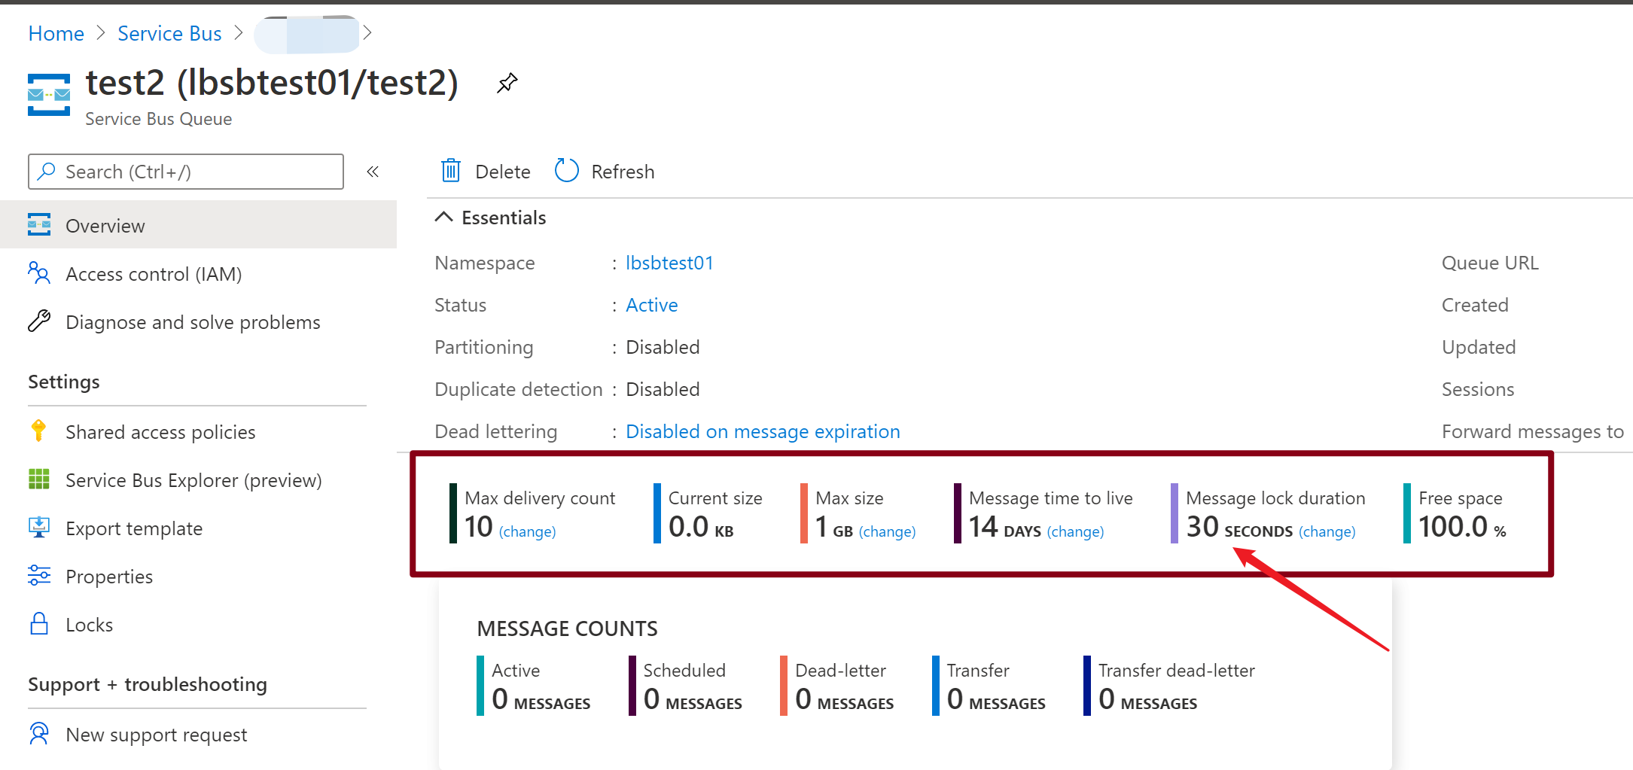Open Properties in the Settings menu
Screen dimensions: 1633x770
point(109,577)
